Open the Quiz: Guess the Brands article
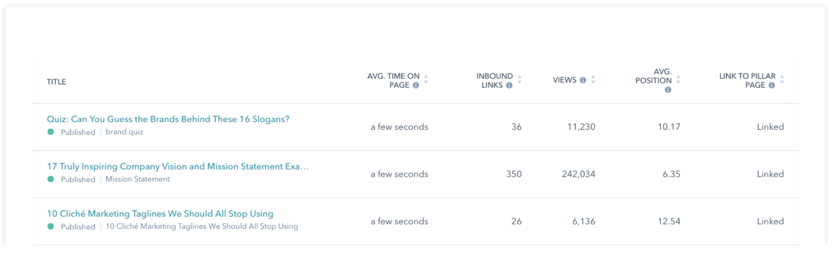The height and width of the screenshot is (253, 834). [168, 119]
